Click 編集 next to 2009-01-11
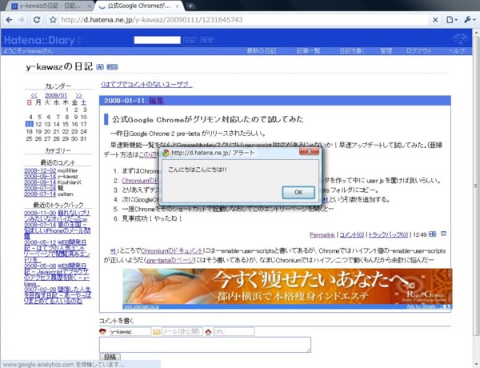 pos(156,101)
